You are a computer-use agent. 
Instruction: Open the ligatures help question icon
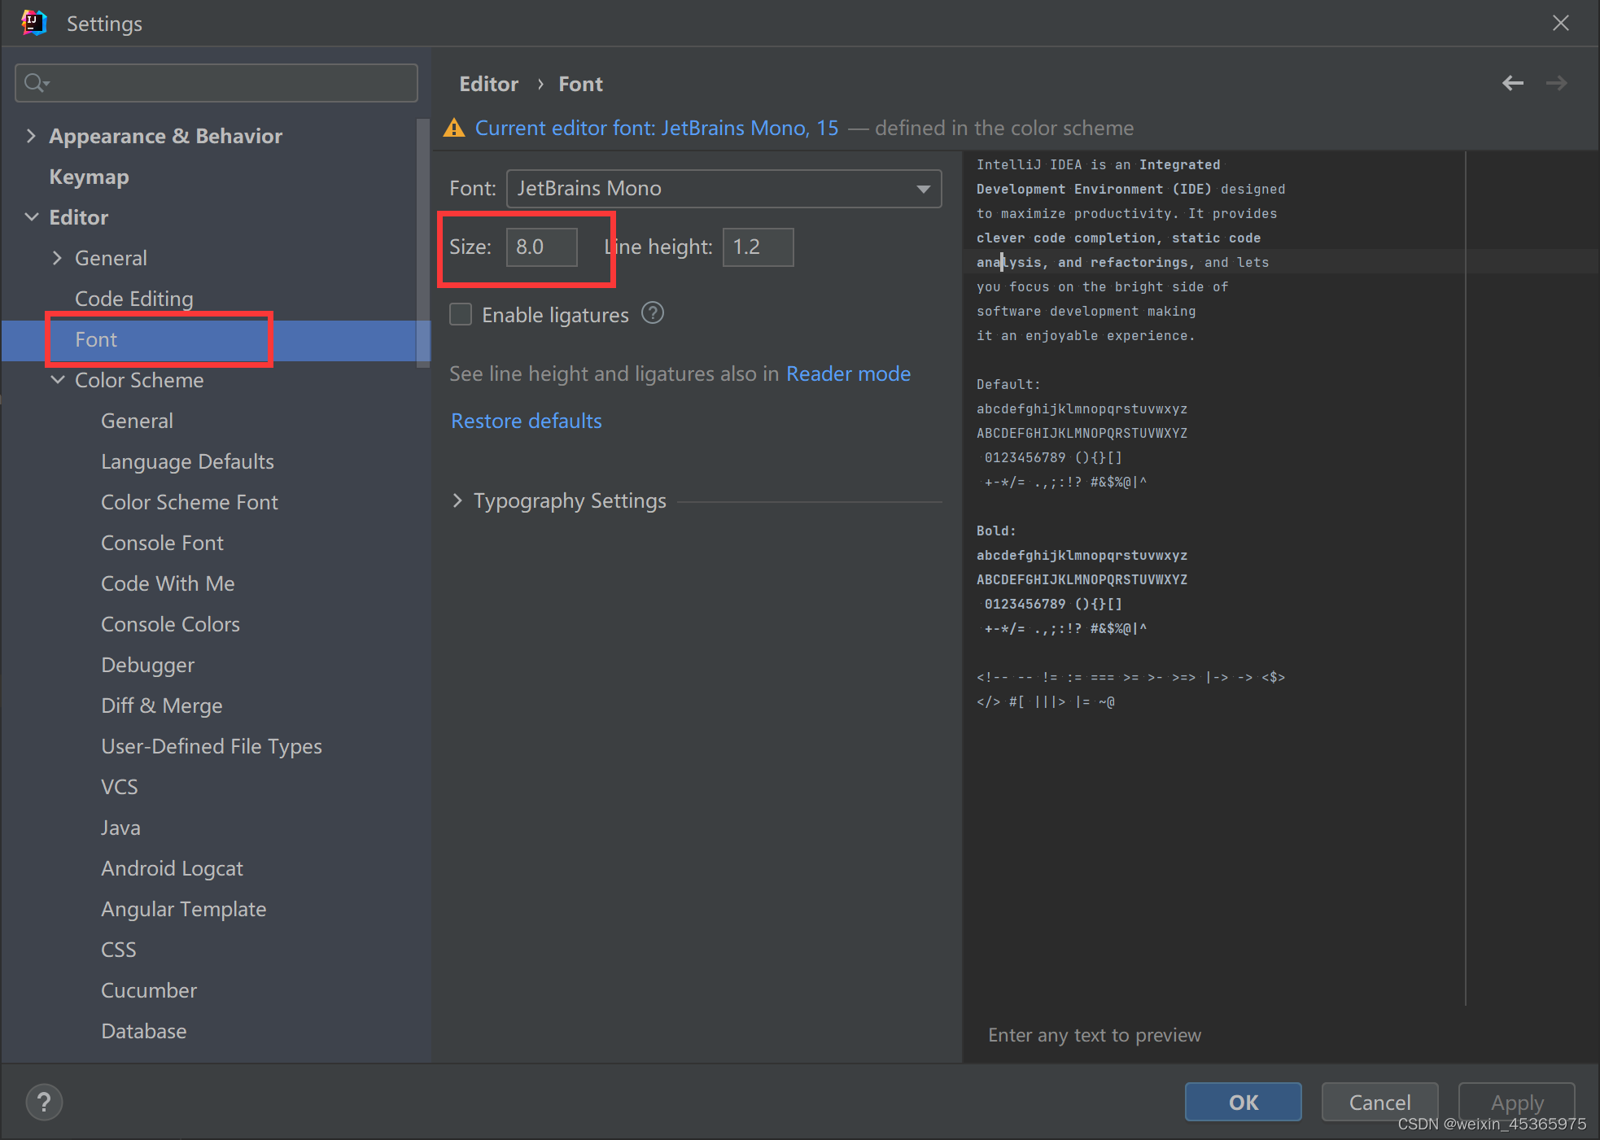[653, 313]
